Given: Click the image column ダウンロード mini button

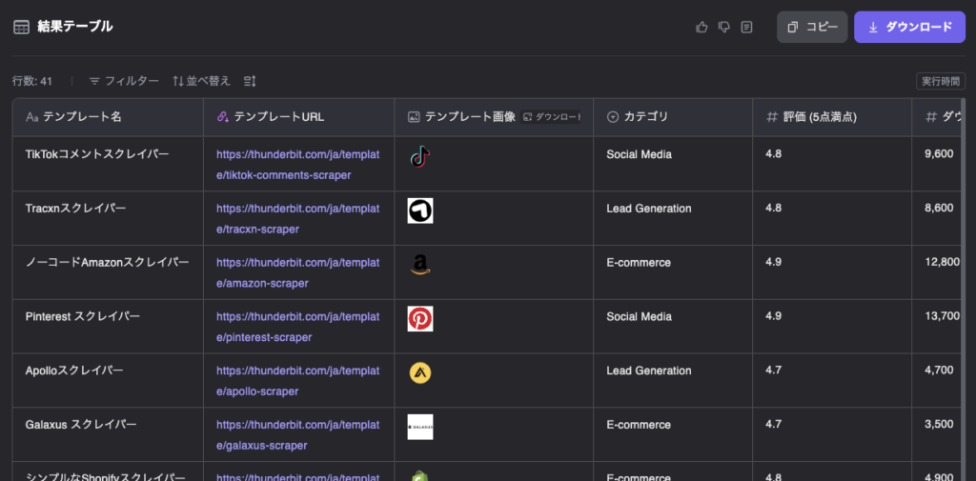Looking at the screenshot, I should 552,117.
